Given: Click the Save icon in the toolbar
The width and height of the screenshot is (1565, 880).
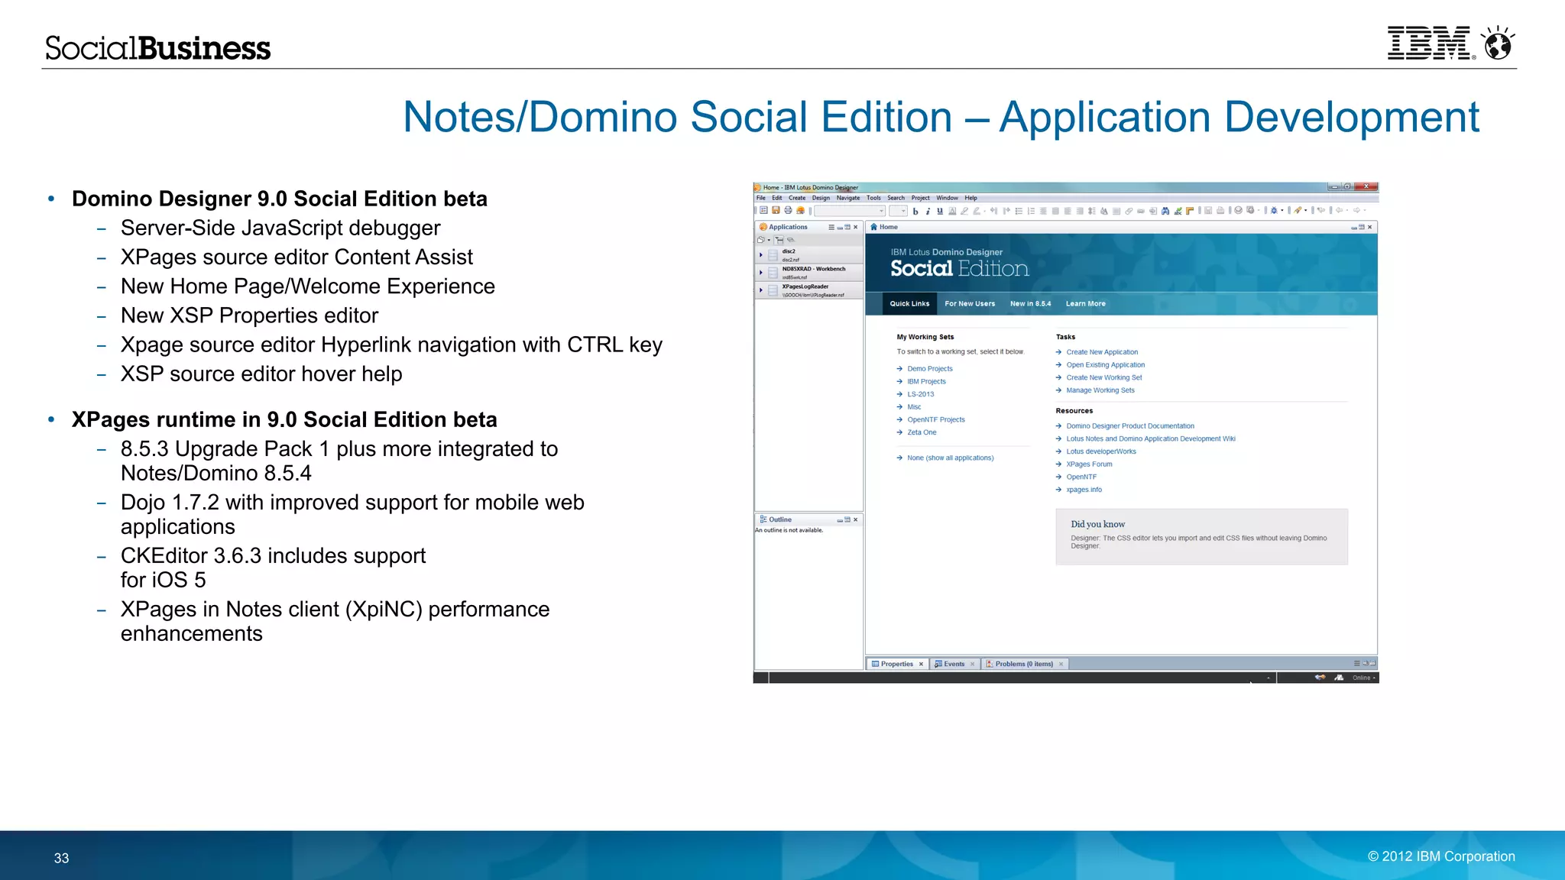Looking at the screenshot, I should coord(776,210).
